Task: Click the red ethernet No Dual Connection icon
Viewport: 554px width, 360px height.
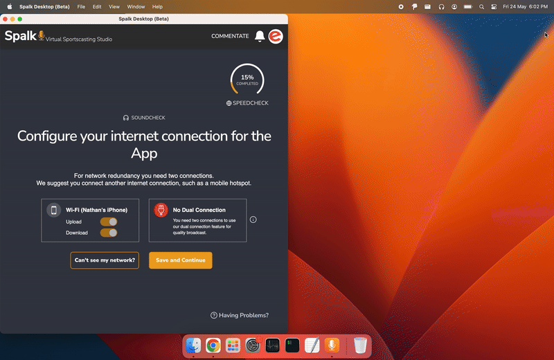Action: click(161, 210)
